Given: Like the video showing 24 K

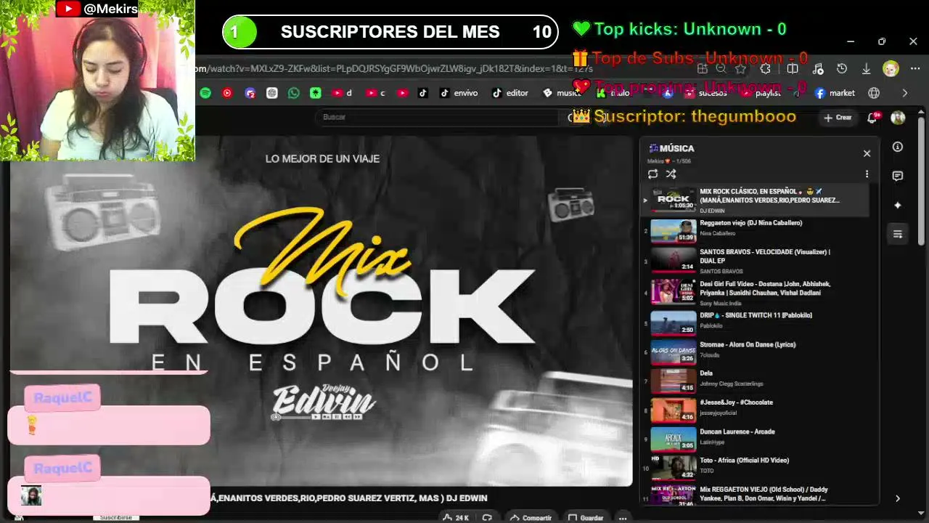Looking at the screenshot, I should point(456,517).
